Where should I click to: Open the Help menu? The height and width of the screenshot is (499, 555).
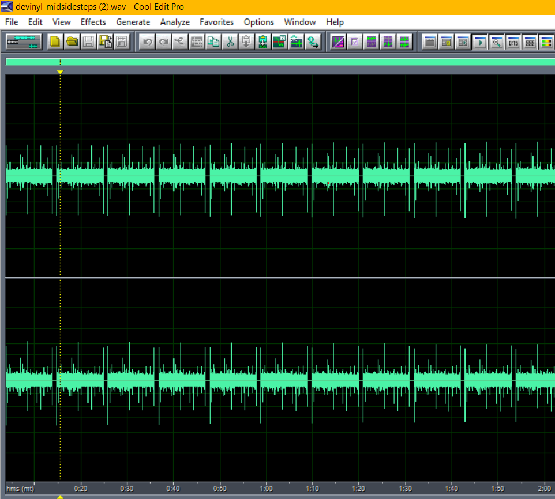click(x=335, y=22)
